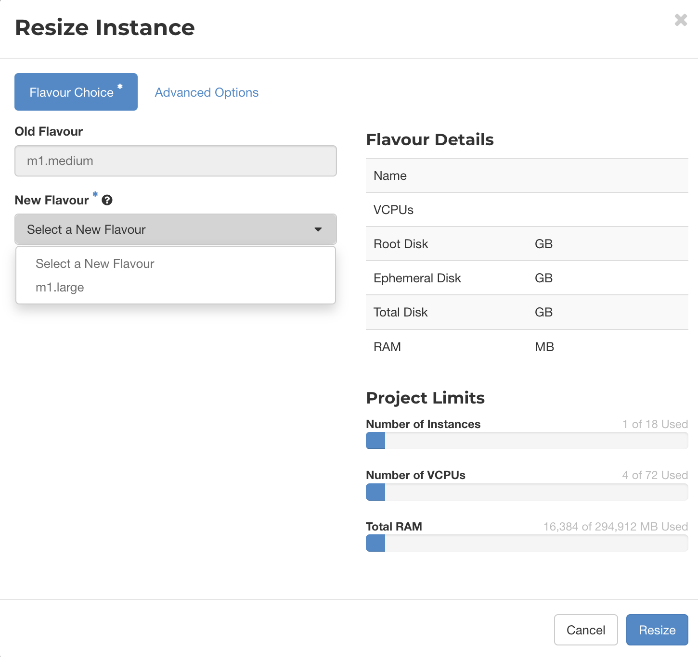The image size is (698, 657).
Task: Open the New Flavour select box
Action: [x=176, y=229]
